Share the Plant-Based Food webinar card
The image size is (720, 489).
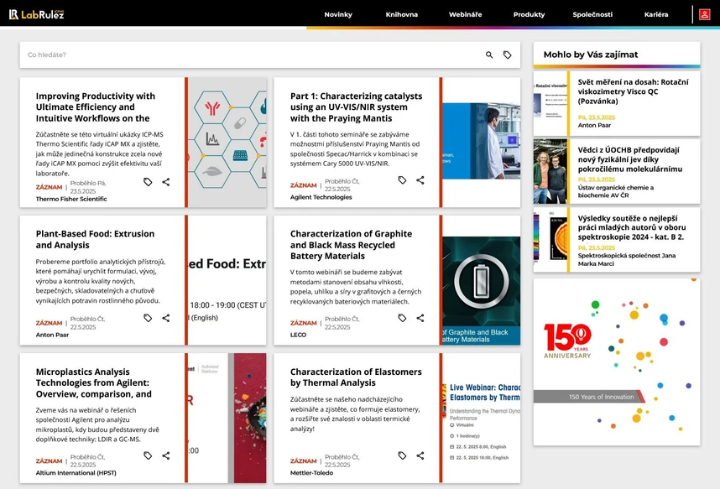coord(166,318)
